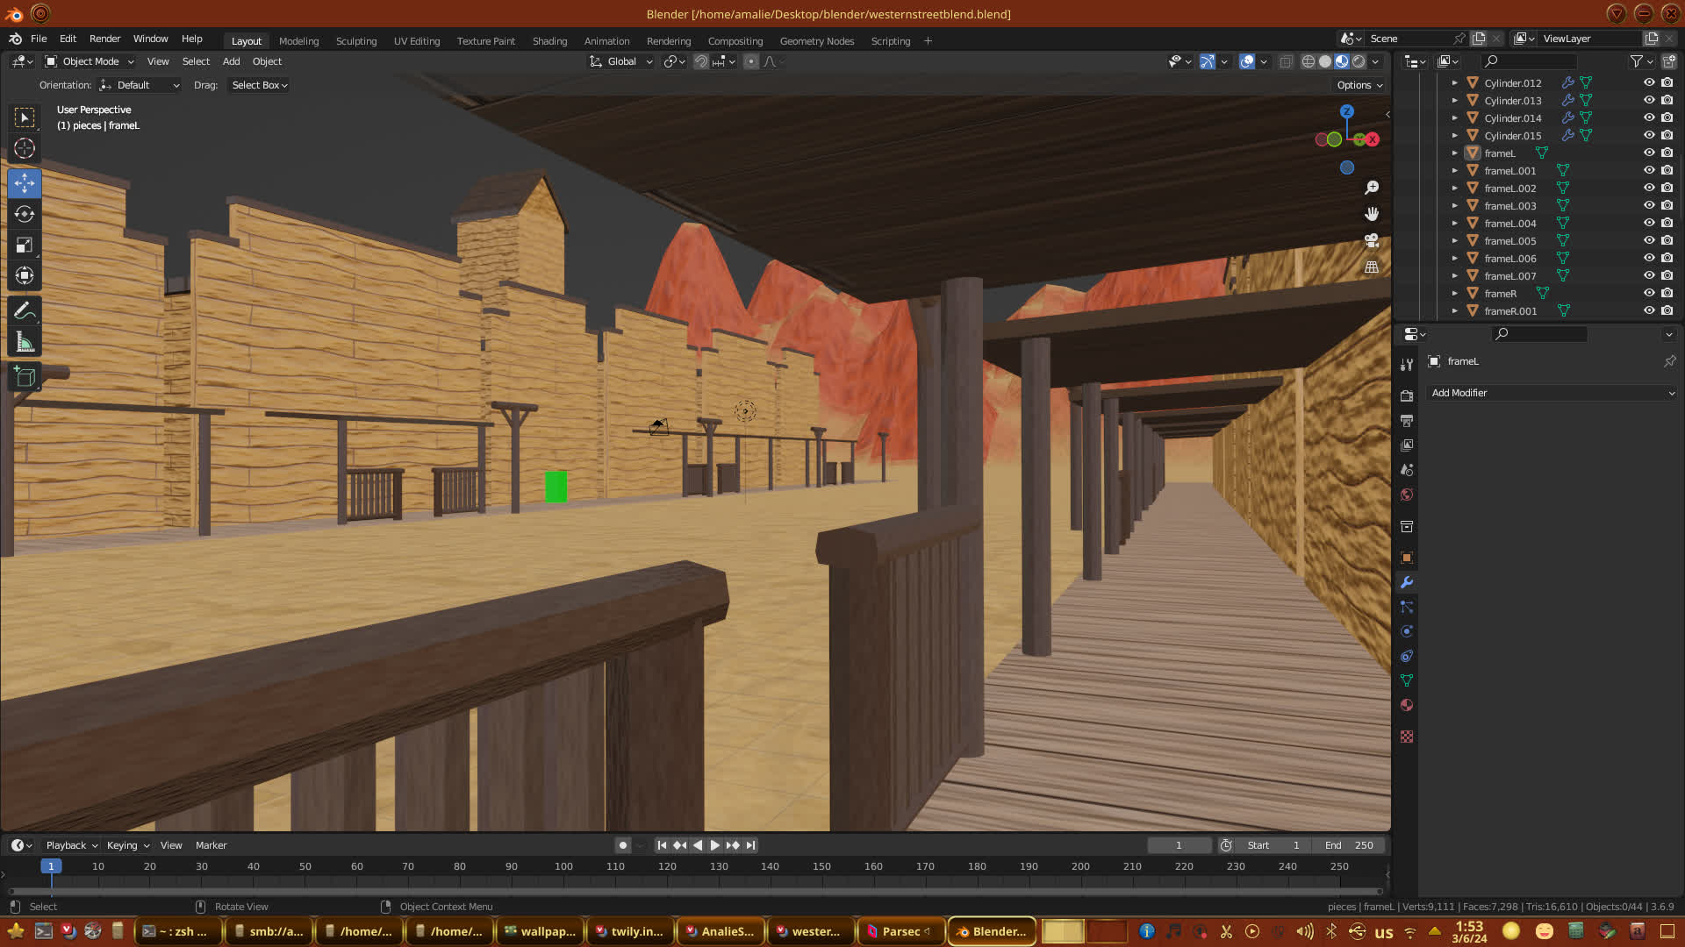Open Object Mode dropdown
The width and height of the screenshot is (1685, 947).
90,61
